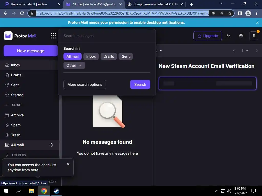This screenshot has width=262, height=196.
Task: Select Inbox search scope
Action: tap(91, 56)
